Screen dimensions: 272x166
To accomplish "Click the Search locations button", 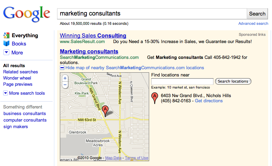I will (x=233, y=81).
